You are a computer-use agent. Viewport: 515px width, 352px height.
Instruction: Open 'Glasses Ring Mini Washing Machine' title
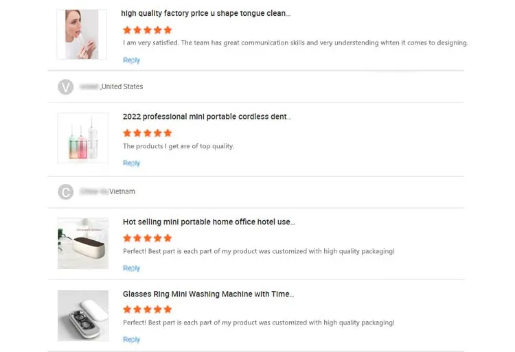(208, 294)
